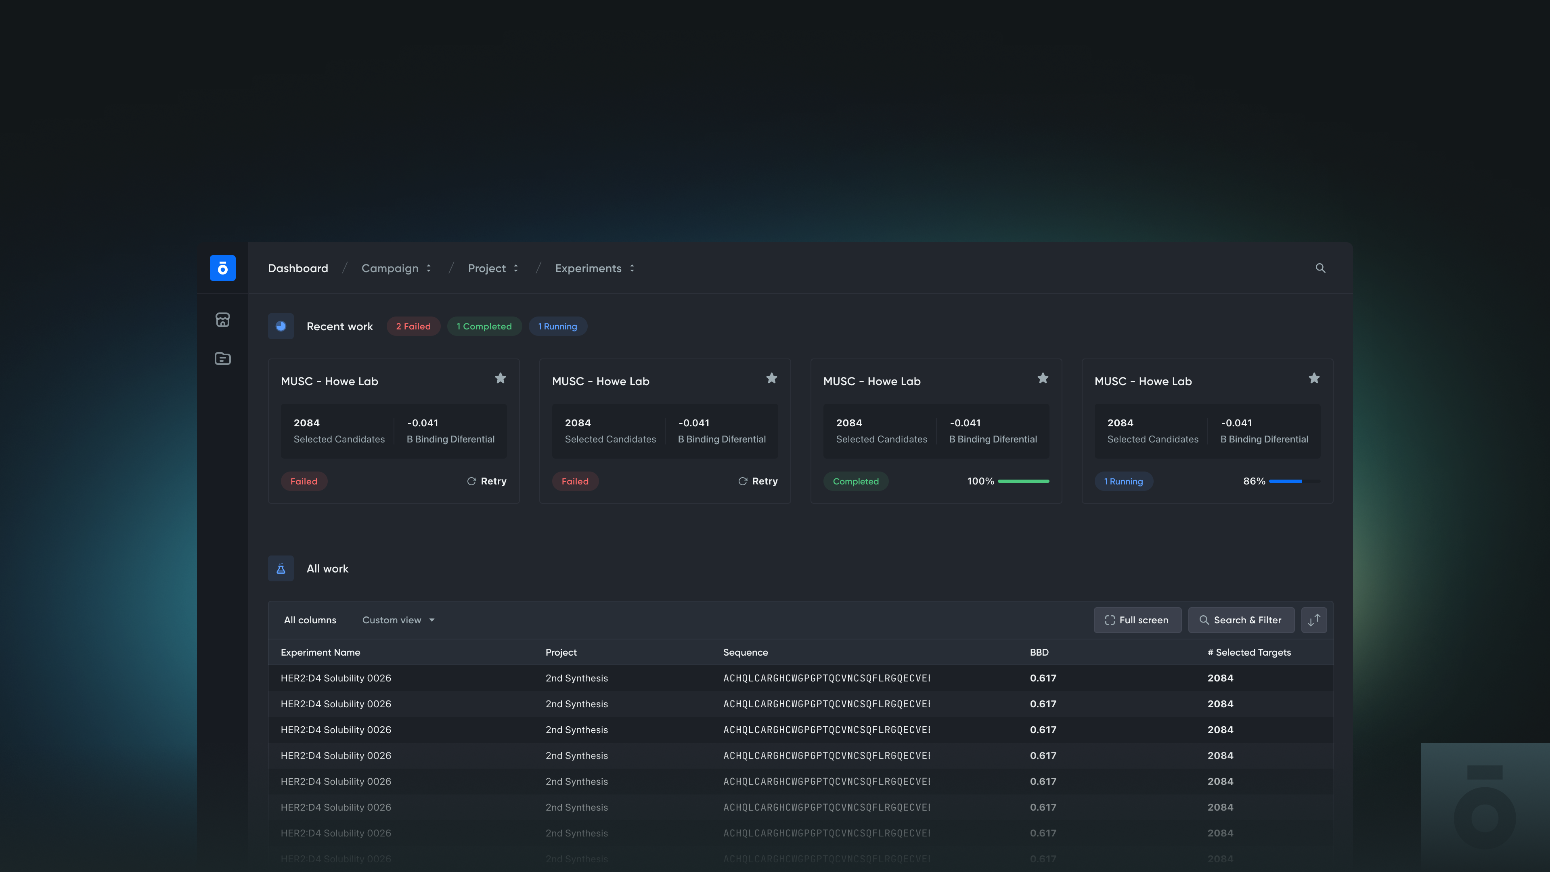Toggle the star on the first MUSC card
Image resolution: width=1550 pixels, height=872 pixels.
point(501,378)
